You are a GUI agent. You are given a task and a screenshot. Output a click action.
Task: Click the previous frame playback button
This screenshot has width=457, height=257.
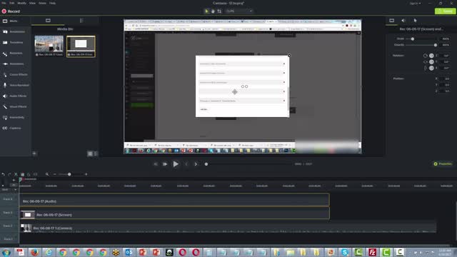coord(156,164)
